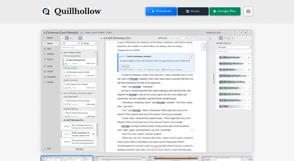Toggle the last side-panel icon above SCENE TAGS
The width and height of the screenshot is (294, 161).
(x=233, y=38)
